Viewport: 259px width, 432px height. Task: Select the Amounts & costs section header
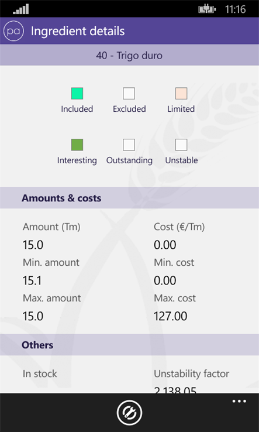tap(129, 198)
